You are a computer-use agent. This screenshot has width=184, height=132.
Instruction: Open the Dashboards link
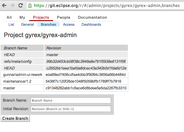click(x=91, y=25)
